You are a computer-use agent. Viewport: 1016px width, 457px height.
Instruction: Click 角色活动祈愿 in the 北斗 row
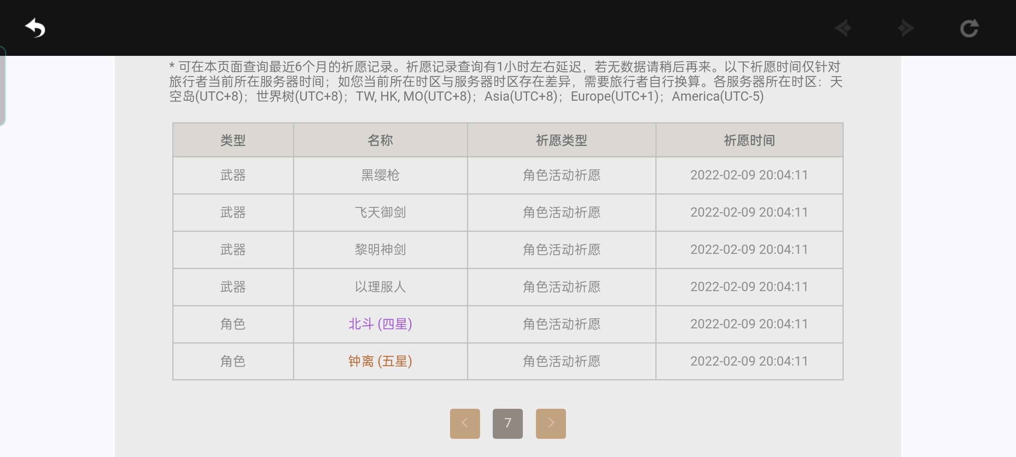coord(561,324)
